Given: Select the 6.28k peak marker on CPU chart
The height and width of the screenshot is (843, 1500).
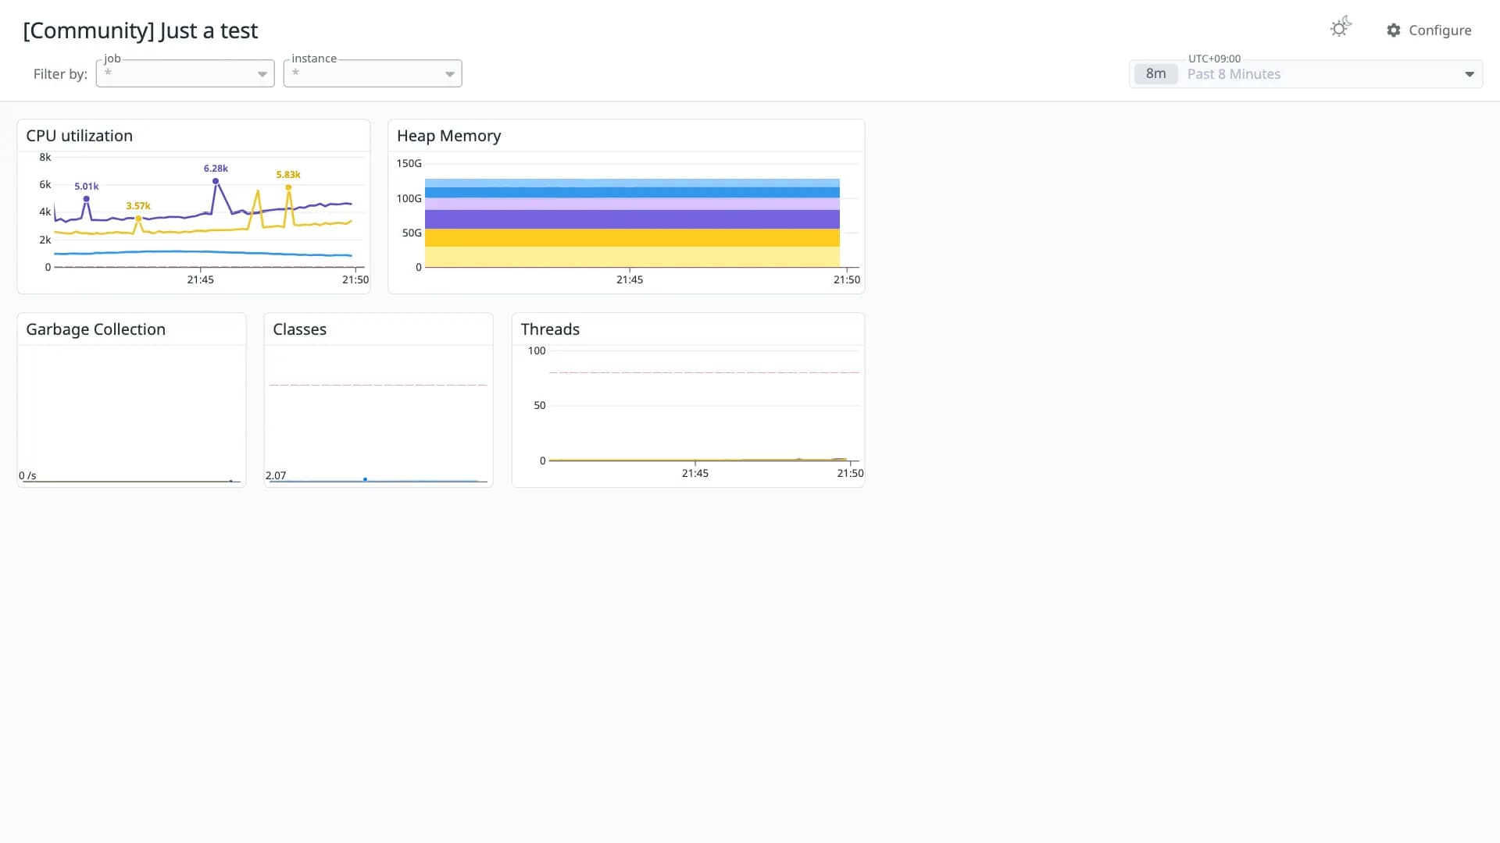Looking at the screenshot, I should pyautogui.click(x=216, y=181).
